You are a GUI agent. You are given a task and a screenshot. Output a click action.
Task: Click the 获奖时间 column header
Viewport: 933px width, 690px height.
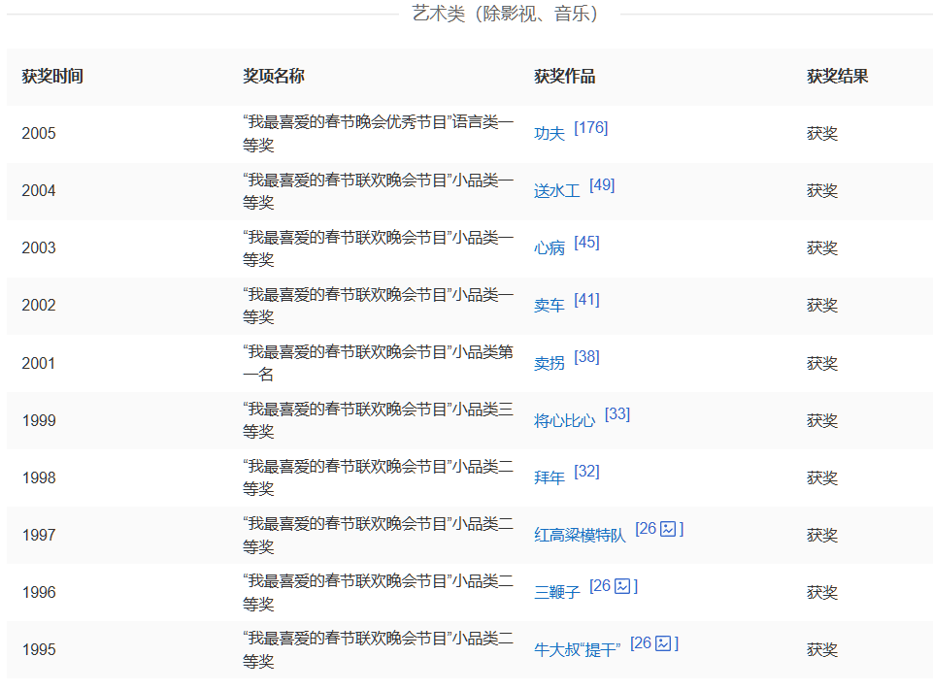click(x=52, y=77)
